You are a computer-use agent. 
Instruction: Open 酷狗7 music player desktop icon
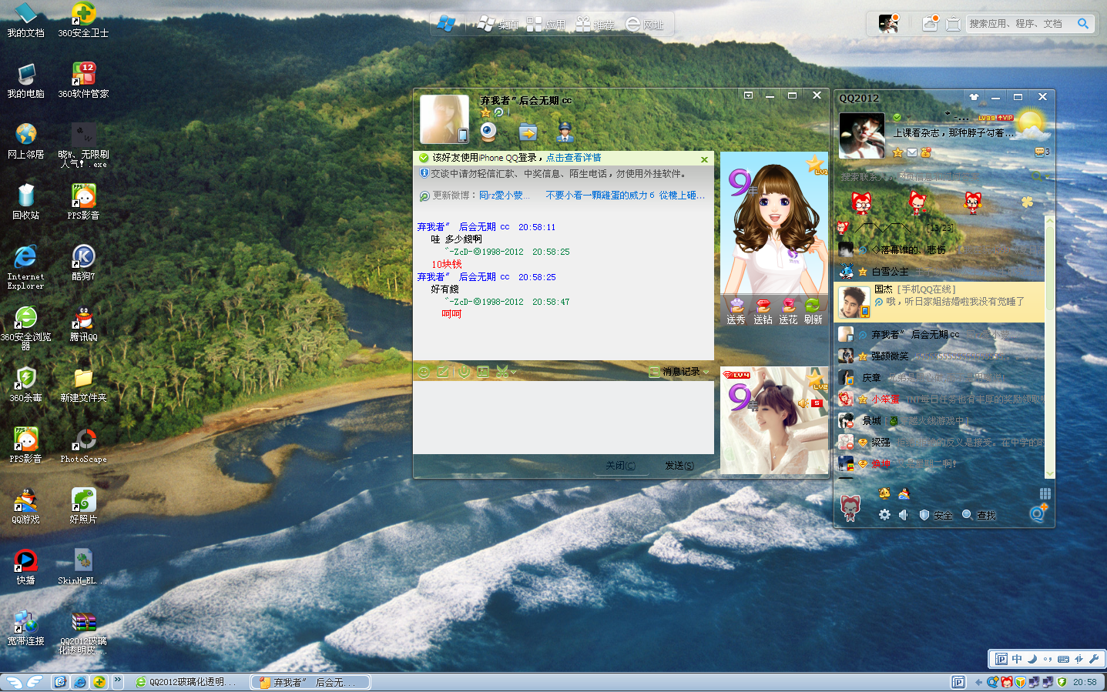click(83, 264)
